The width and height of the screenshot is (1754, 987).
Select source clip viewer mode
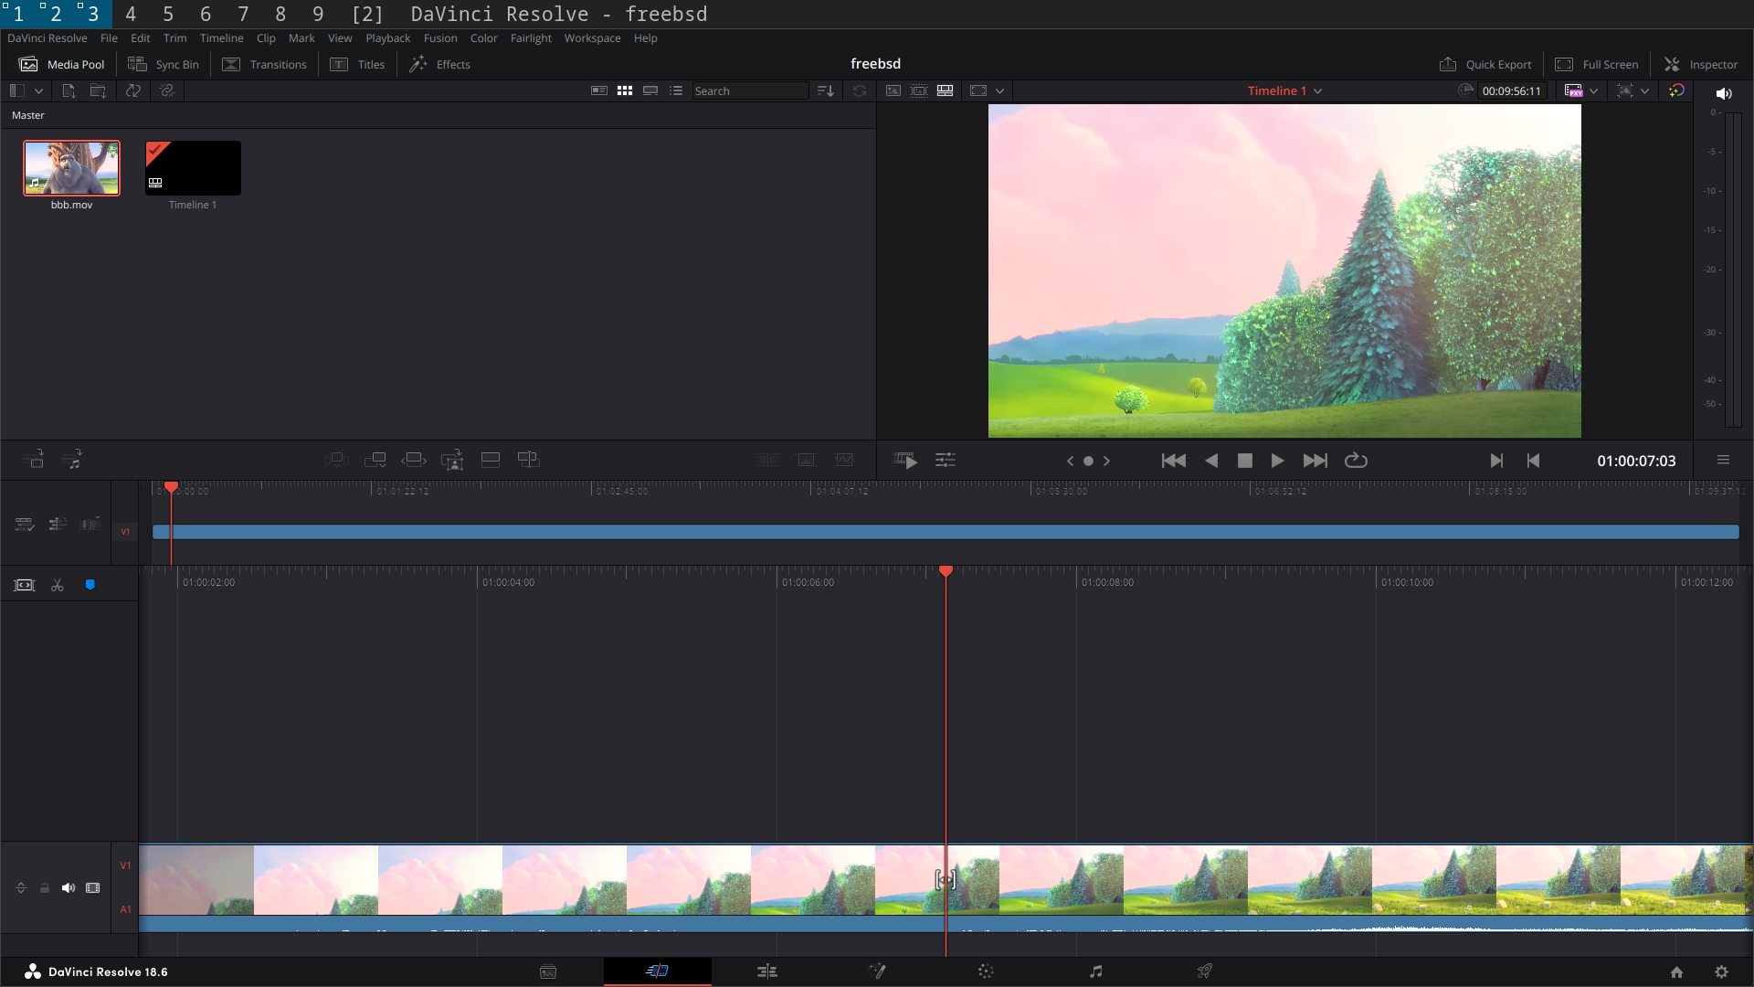tap(893, 90)
